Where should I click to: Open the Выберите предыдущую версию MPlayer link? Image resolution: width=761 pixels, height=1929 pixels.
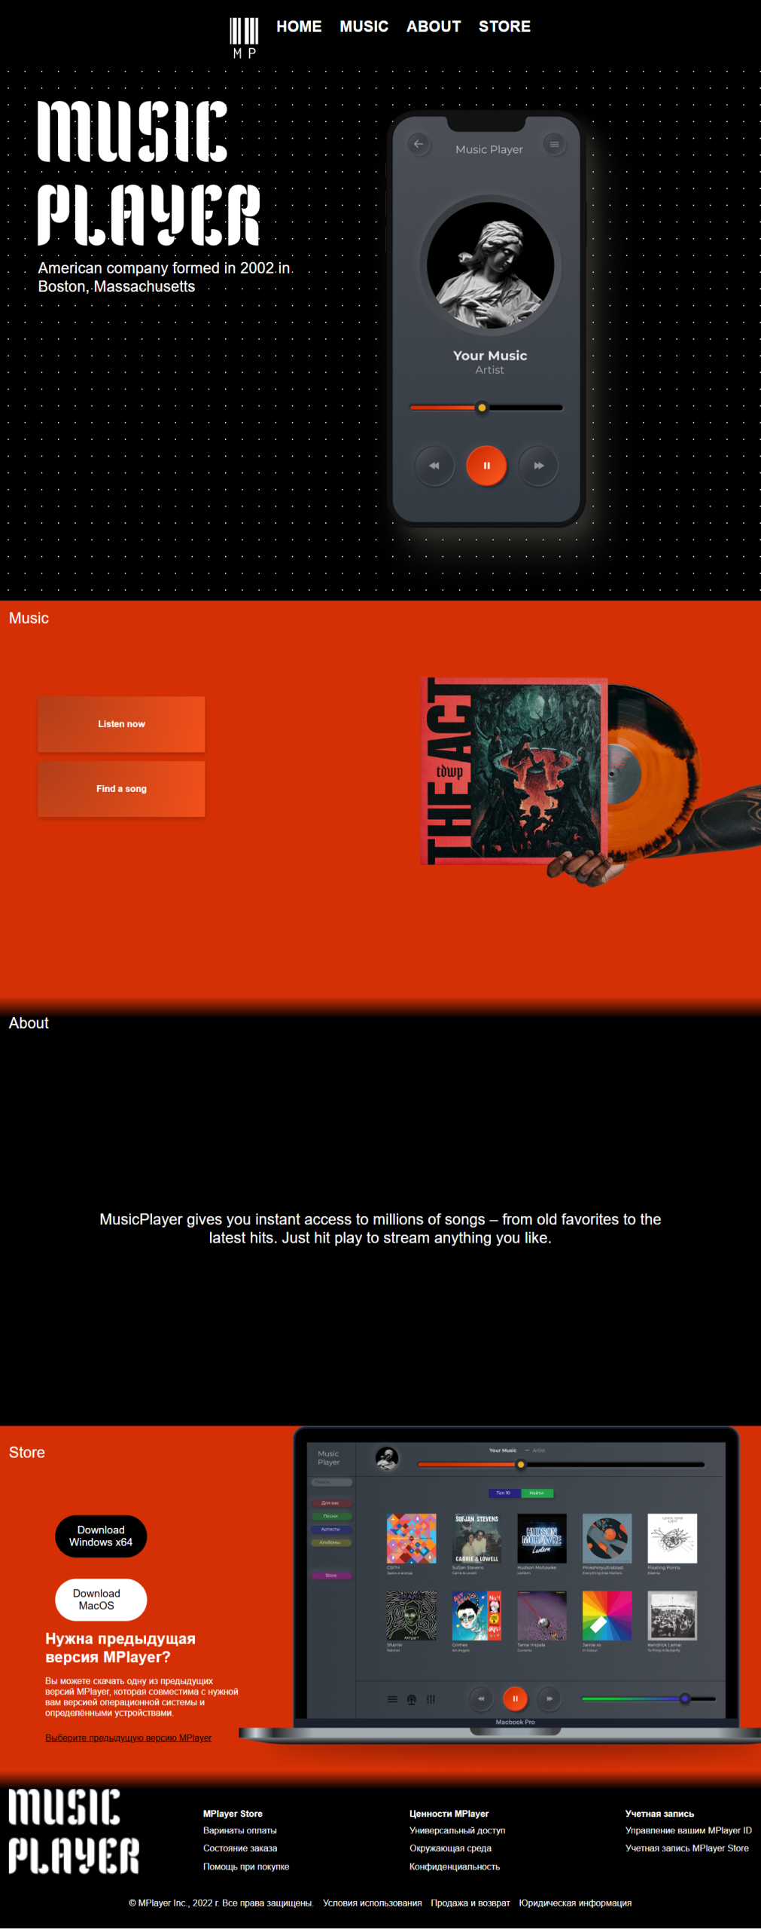click(x=128, y=1738)
